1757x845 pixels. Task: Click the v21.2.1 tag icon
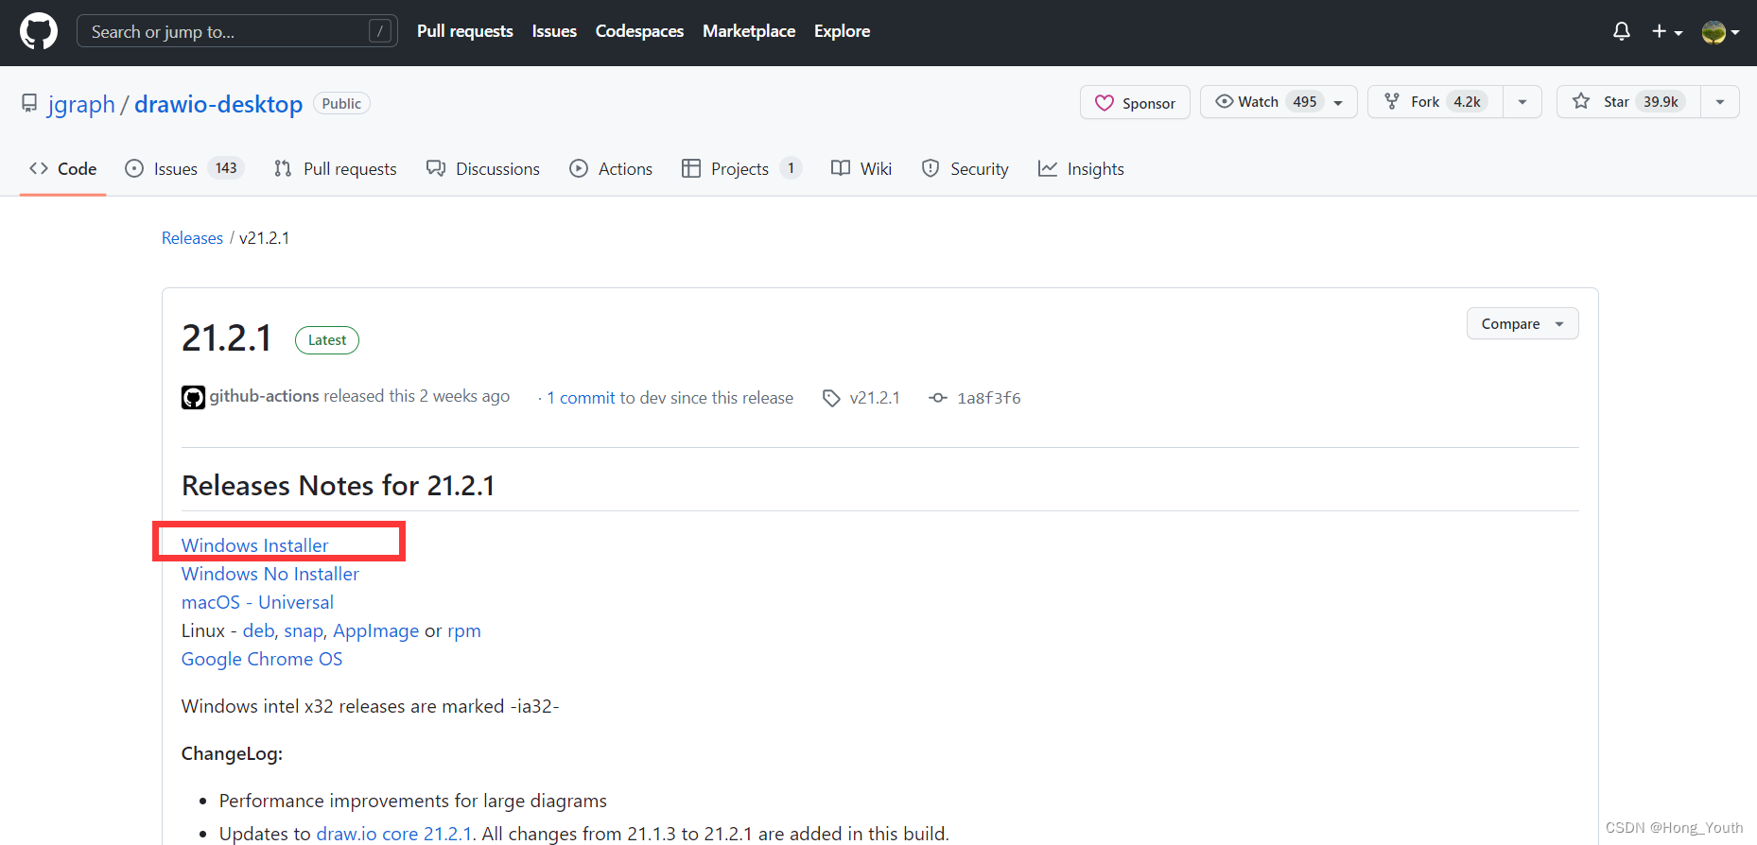[831, 398]
